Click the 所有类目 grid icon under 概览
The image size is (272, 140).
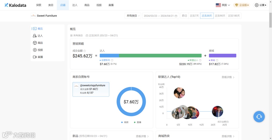[x=71, y=35]
